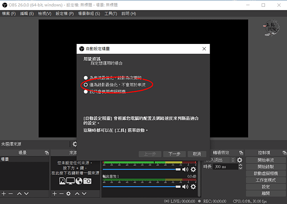Open the gear settings for 輸出音效 1 channel
287x204 pixels.
193,187
